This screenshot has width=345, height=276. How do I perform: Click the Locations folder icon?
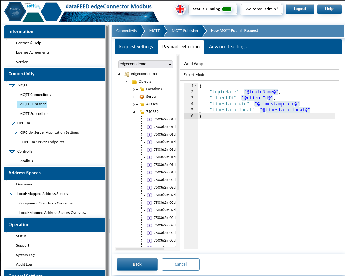pos(142,89)
